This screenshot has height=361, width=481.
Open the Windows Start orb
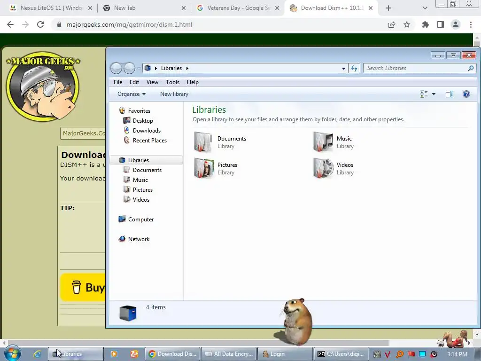[x=12, y=353]
